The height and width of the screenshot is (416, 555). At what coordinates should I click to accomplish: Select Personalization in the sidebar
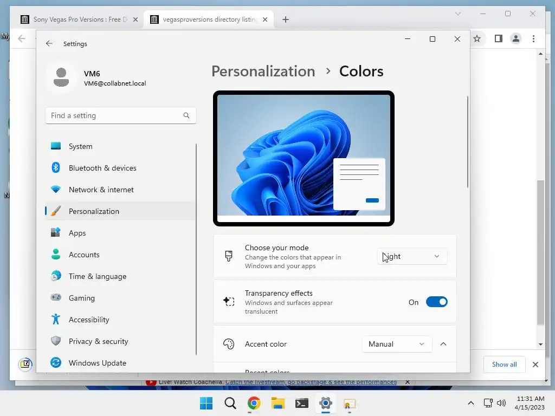120,211
